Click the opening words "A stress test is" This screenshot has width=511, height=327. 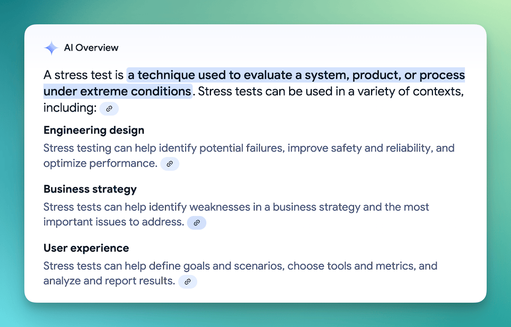point(84,75)
